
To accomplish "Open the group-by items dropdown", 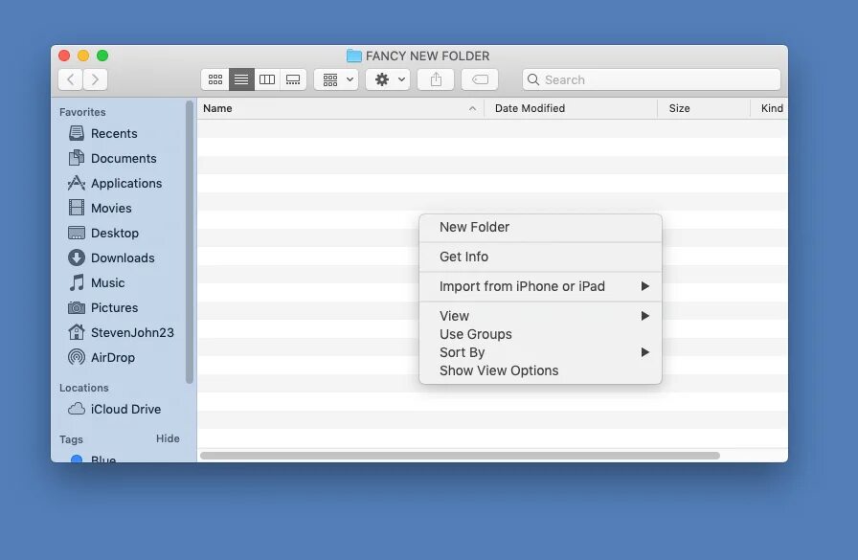I will (336, 79).
